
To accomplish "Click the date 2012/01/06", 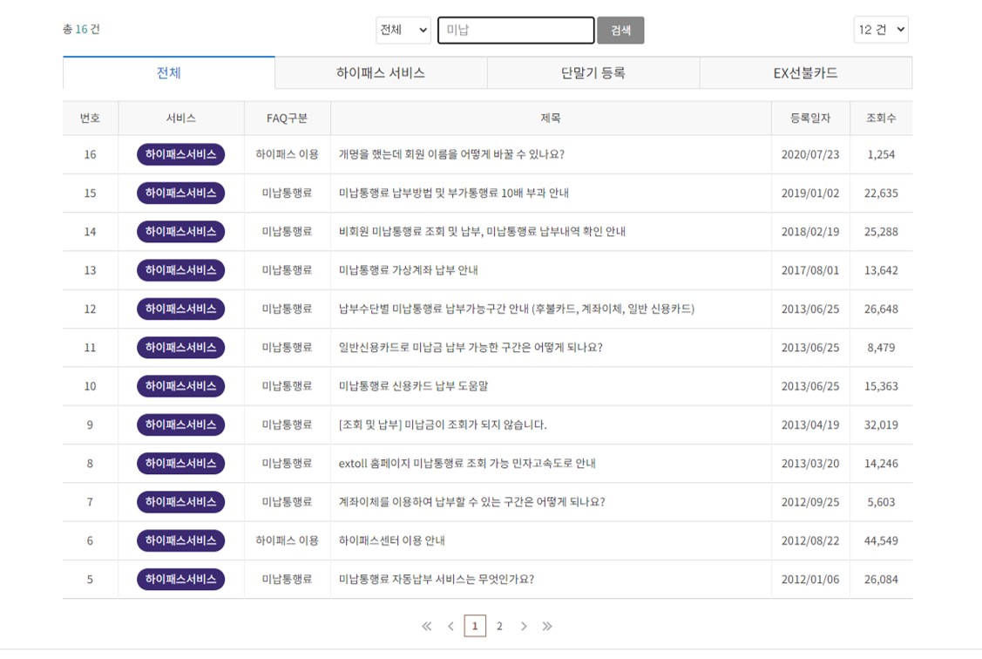I will point(810,580).
